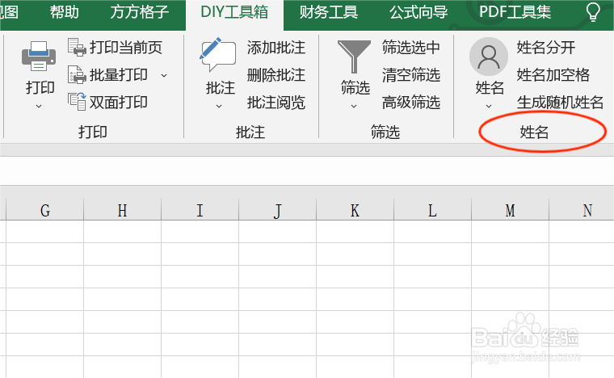Open the PDF工具集 tab

515,12
